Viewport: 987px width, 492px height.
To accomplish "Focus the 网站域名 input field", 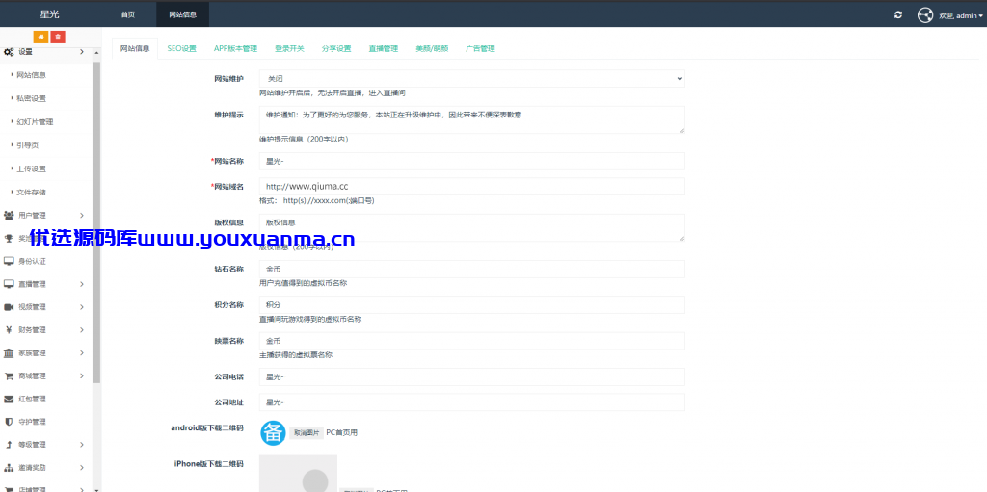I will [472, 186].
